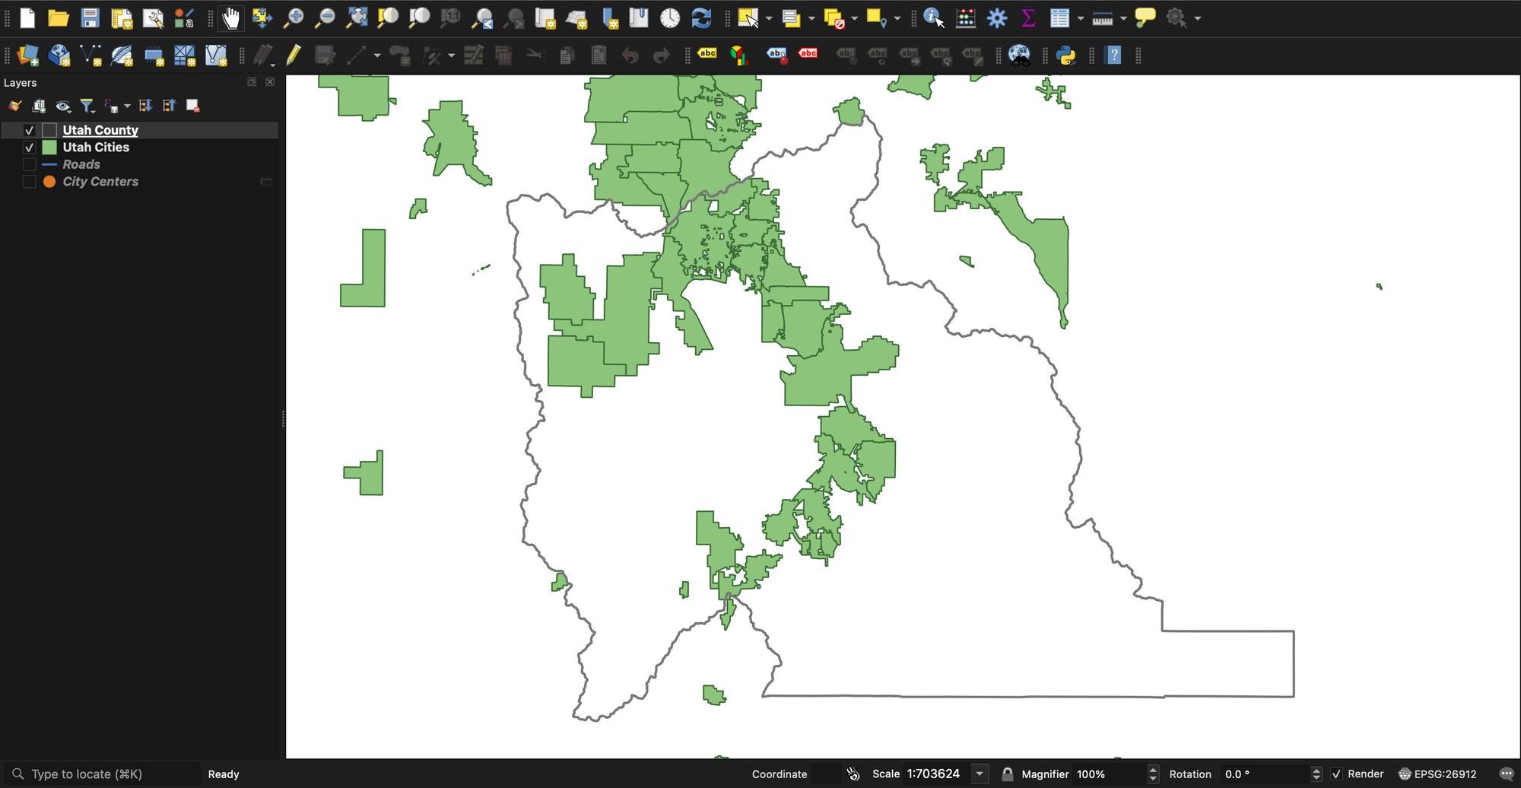Viewport: 1521px width, 788px height.
Task: Click the Zoom In magnifier tool
Action: coord(293,17)
